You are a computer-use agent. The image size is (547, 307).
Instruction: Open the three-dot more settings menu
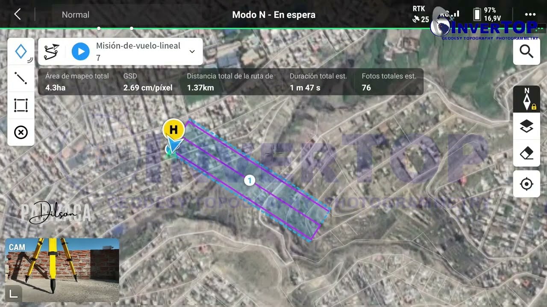(x=530, y=14)
